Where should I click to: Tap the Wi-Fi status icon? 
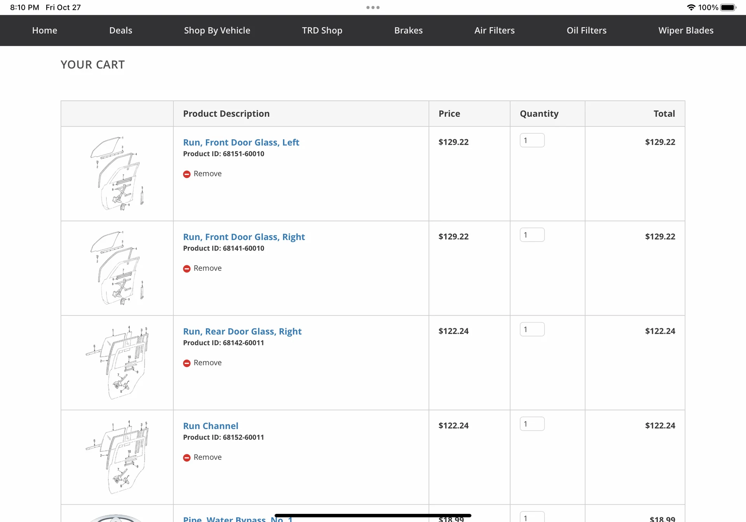click(x=691, y=7)
